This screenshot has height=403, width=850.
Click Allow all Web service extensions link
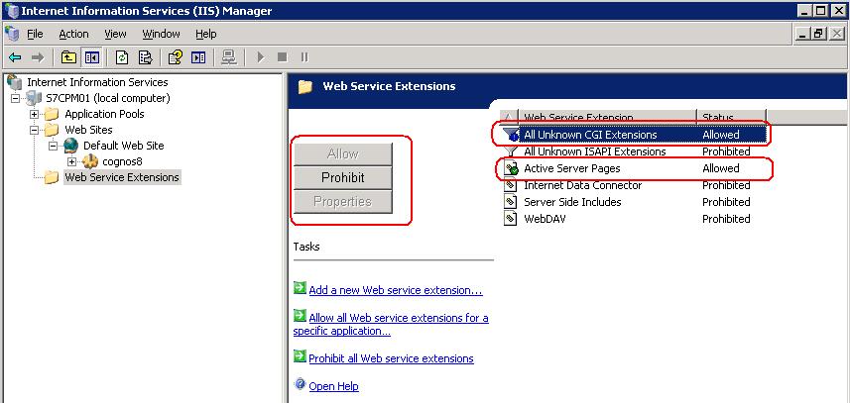point(391,324)
